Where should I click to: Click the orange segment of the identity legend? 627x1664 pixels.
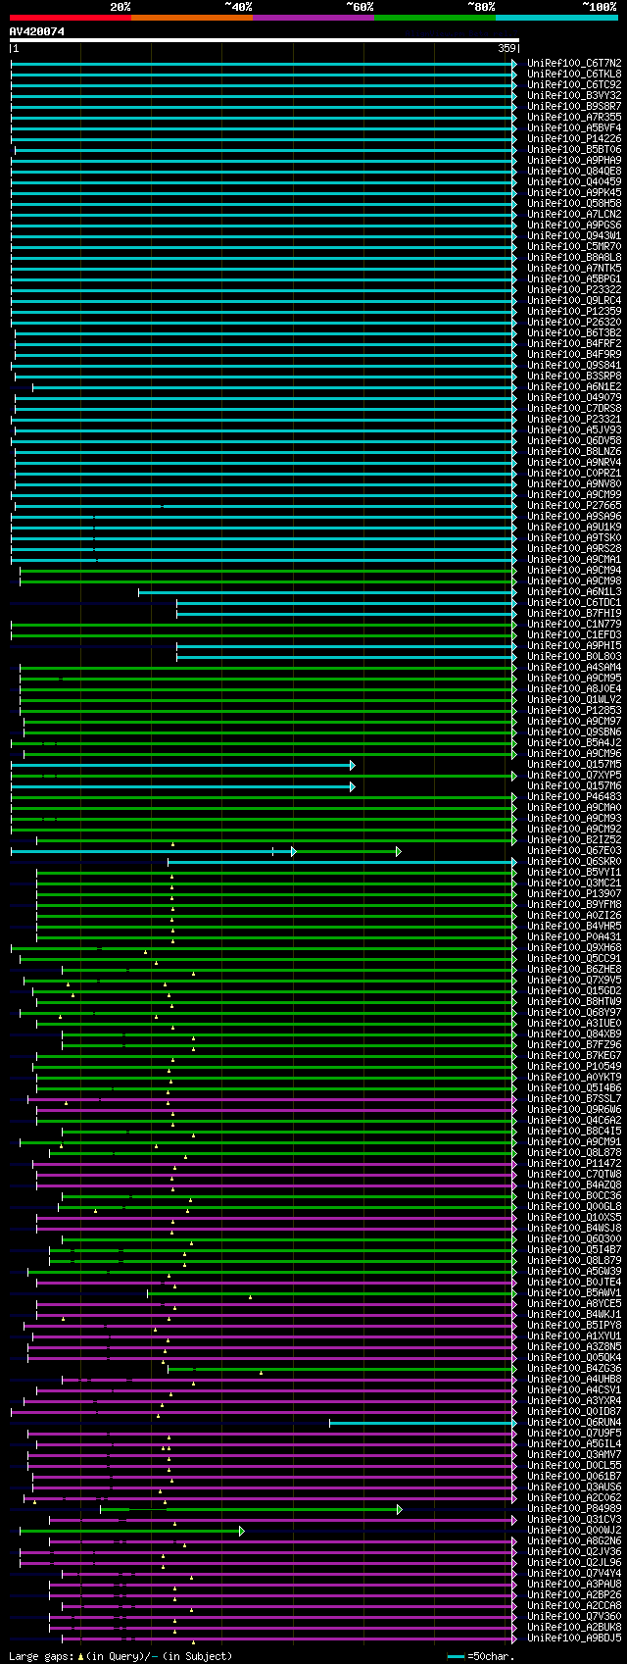click(192, 18)
